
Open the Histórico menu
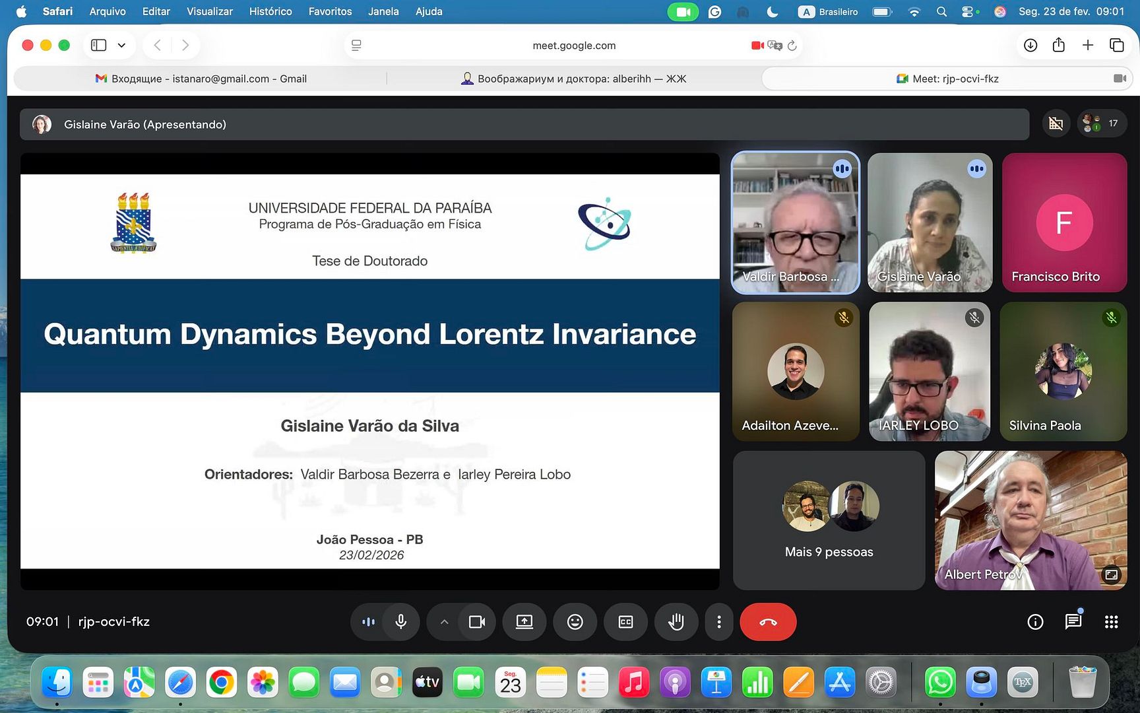(x=270, y=11)
